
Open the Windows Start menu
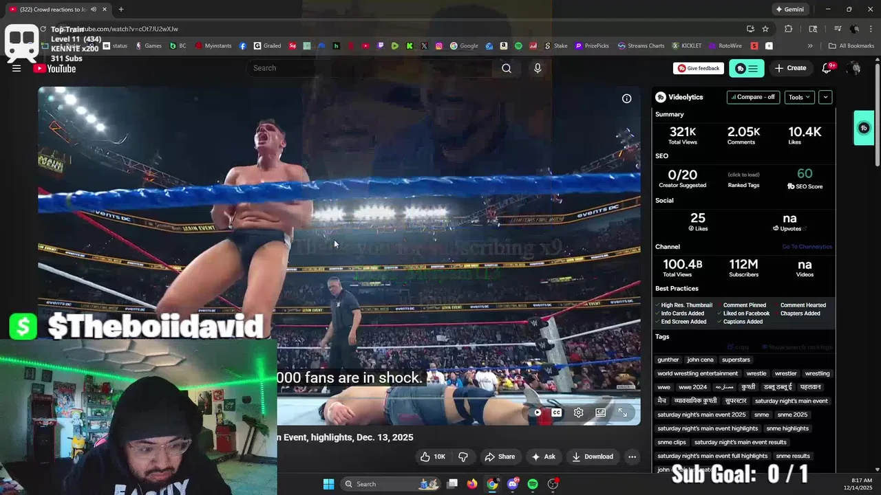tap(329, 484)
